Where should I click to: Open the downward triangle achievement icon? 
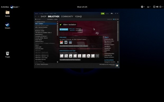66,56
